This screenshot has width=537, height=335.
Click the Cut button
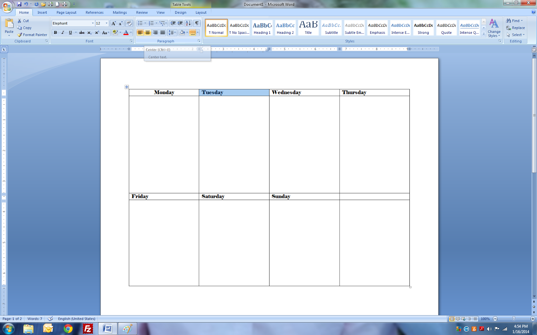tap(23, 21)
